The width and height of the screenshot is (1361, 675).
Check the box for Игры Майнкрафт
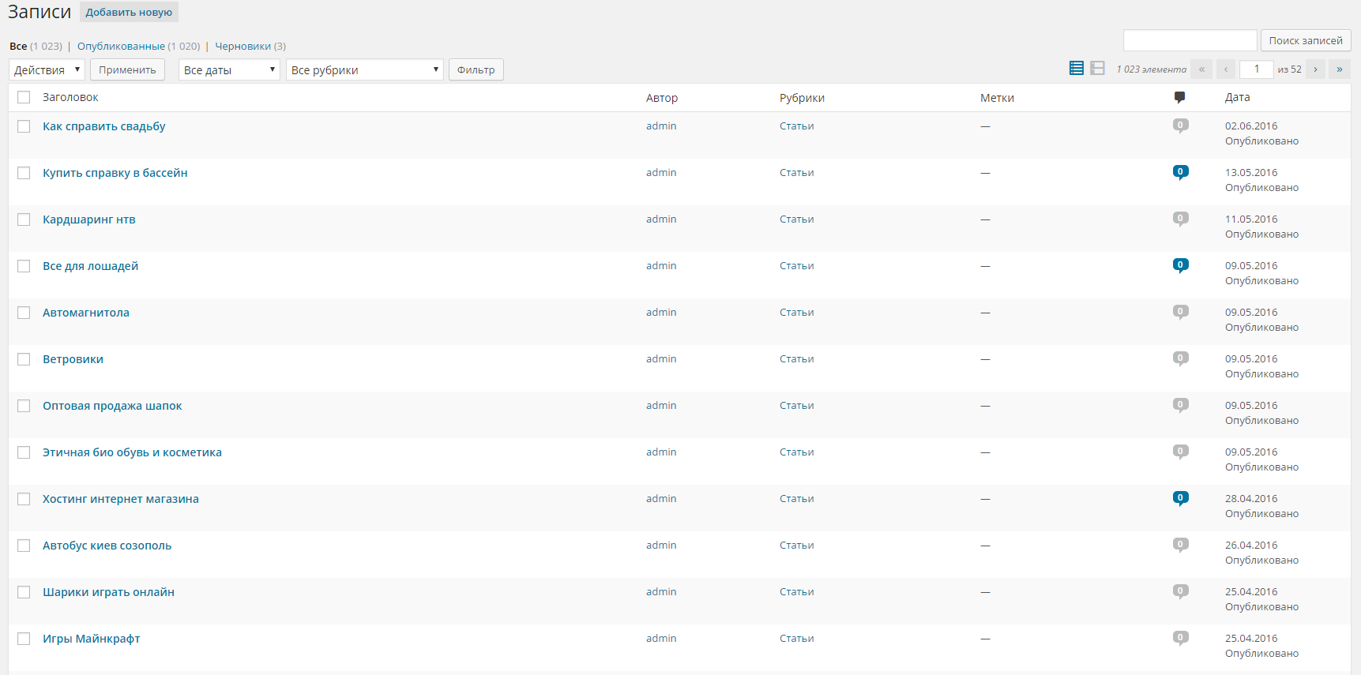click(x=24, y=639)
